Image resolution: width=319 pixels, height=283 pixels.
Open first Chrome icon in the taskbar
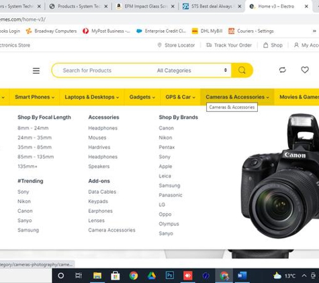click(x=134, y=276)
